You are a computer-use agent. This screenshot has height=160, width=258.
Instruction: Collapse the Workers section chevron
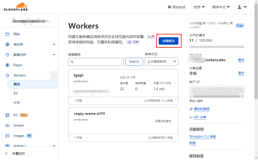click(x=54, y=75)
